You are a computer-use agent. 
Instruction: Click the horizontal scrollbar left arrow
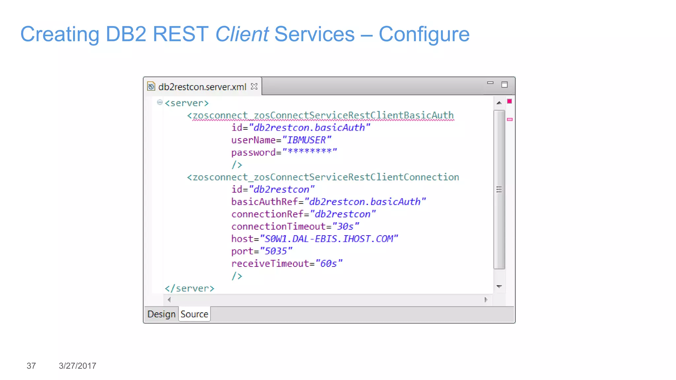pyautogui.click(x=169, y=300)
